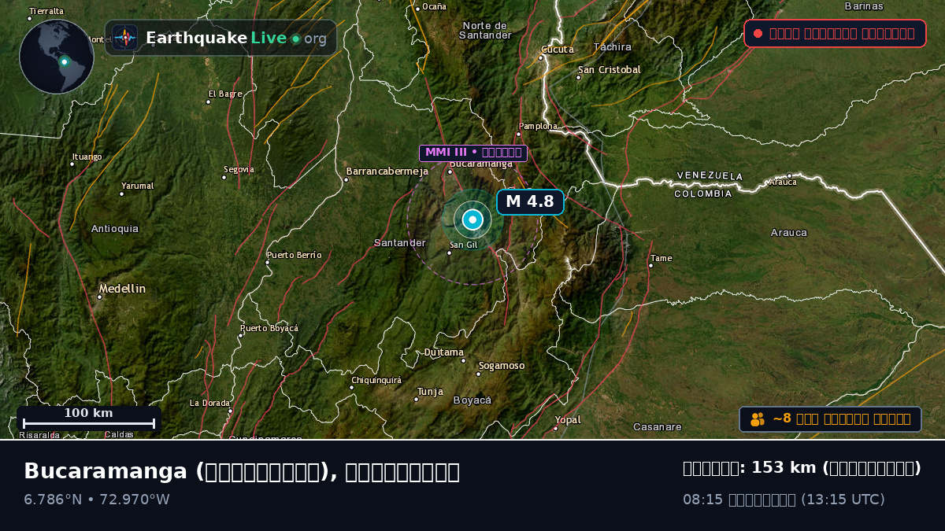Click the Puerto Berrío town label

[295, 255]
